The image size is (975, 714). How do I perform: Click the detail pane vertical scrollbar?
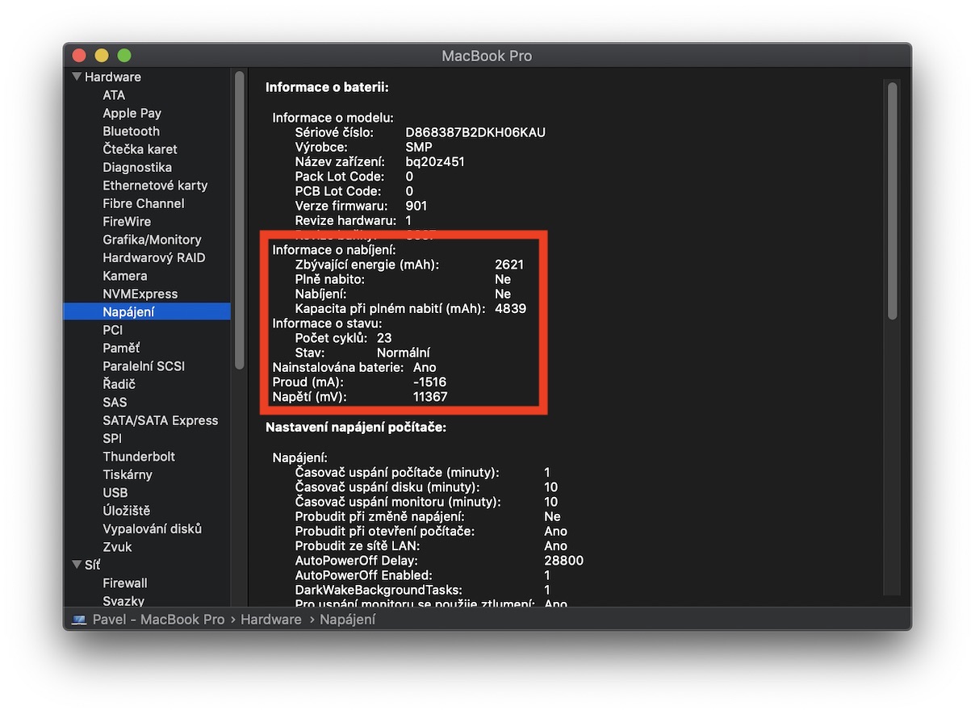point(892,202)
